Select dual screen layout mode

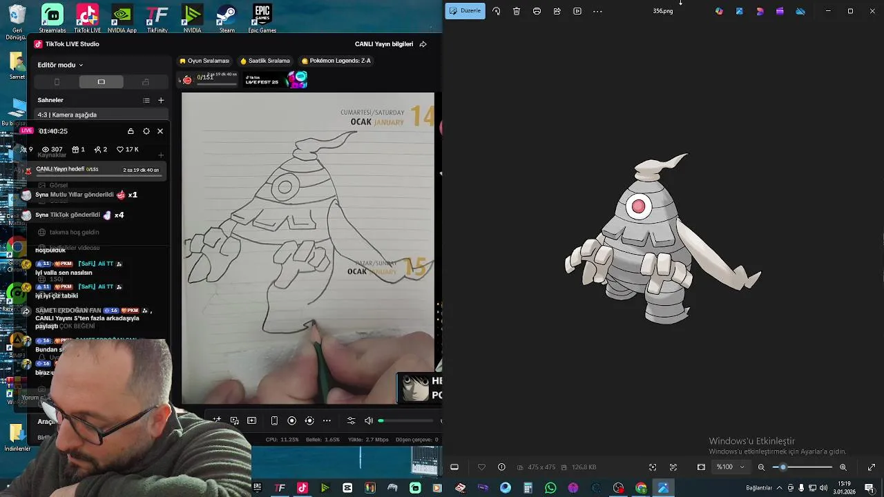[x=145, y=82]
